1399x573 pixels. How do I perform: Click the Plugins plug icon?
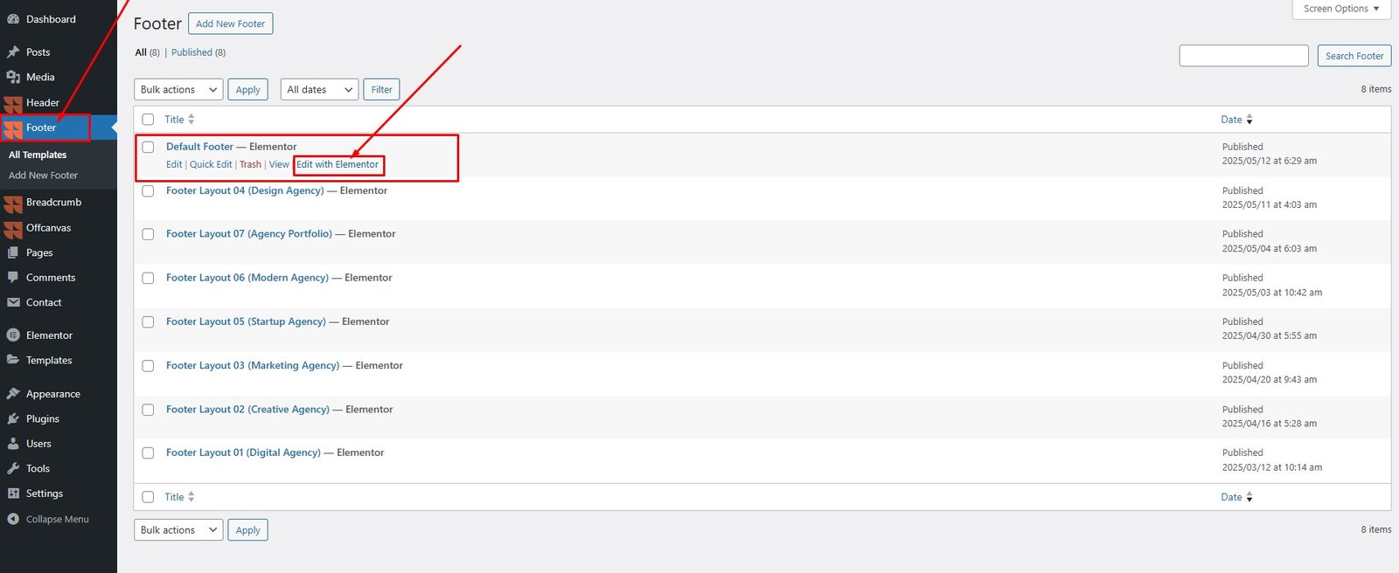click(x=13, y=419)
